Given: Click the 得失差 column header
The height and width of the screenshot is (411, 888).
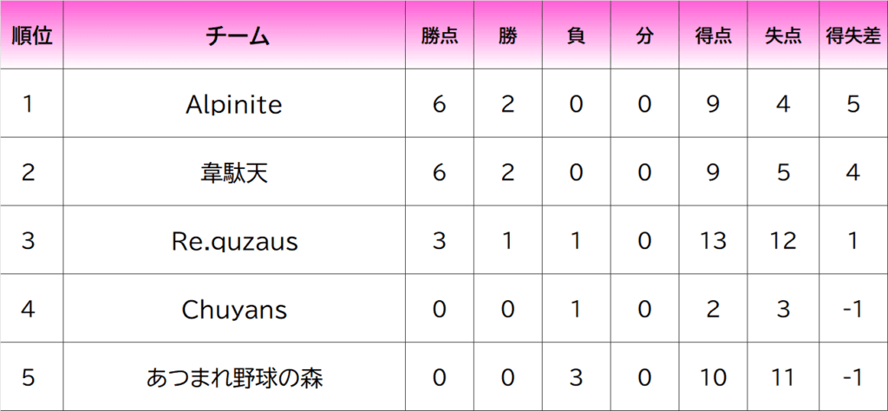Looking at the screenshot, I should pos(852,36).
